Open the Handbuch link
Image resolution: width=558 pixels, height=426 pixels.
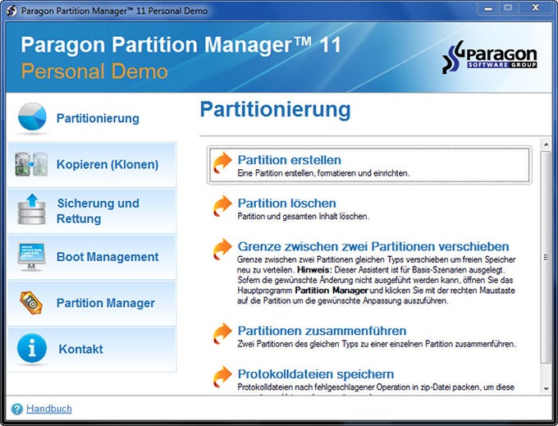pos(49,409)
